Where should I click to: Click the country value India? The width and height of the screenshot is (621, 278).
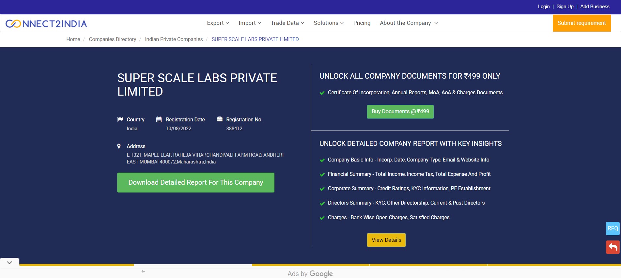132,129
